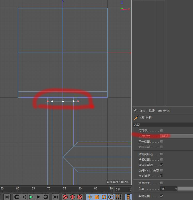Screen dimensions: 193x200
Task: Click the Record Active Objects key icon
Action: click(x=65, y=197)
